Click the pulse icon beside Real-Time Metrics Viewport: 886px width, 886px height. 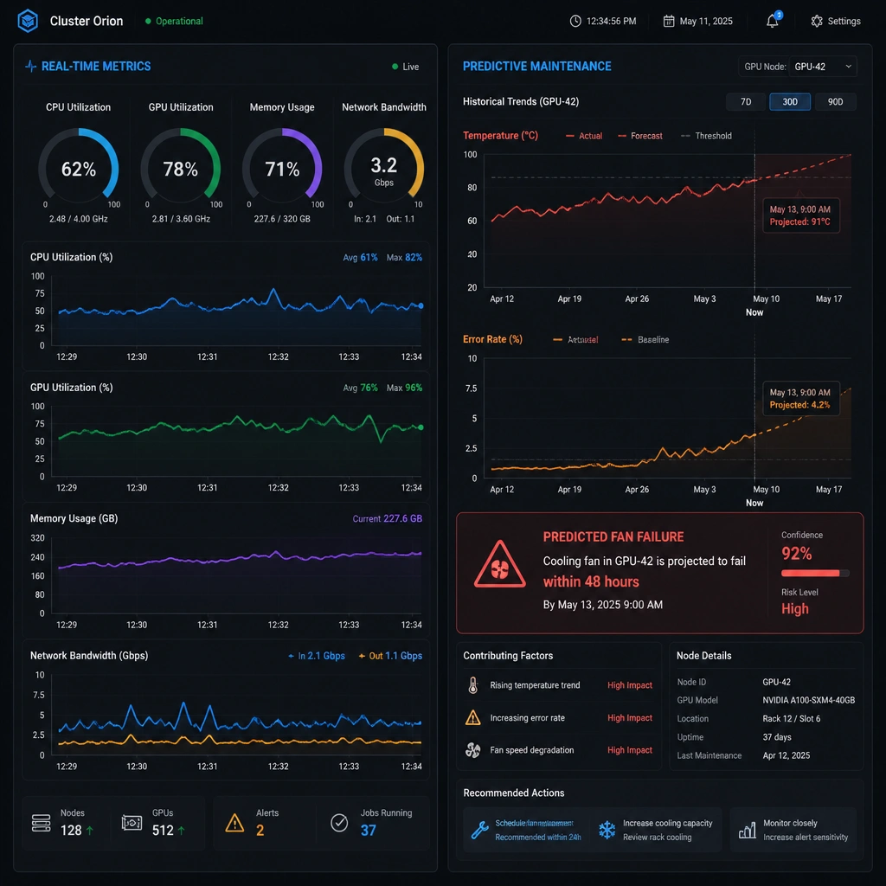pyautogui.click(x=31, y=66)
